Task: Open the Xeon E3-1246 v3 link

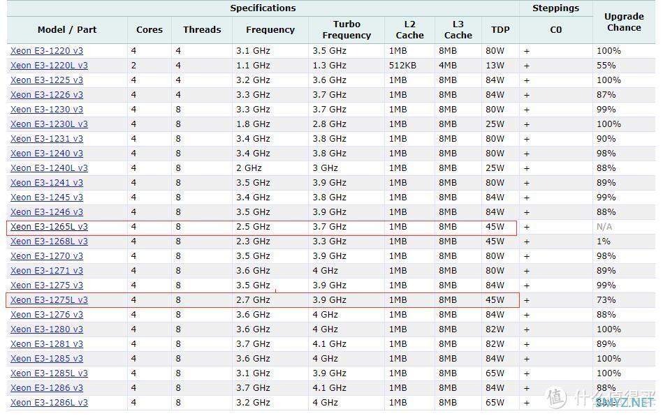Action: point(47,211)
